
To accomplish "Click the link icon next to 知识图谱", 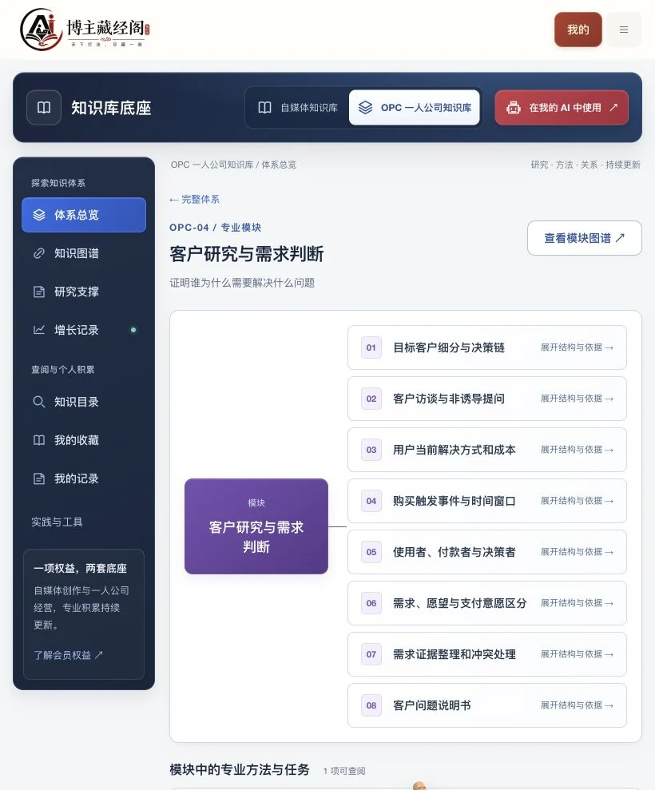I will 39,253.
